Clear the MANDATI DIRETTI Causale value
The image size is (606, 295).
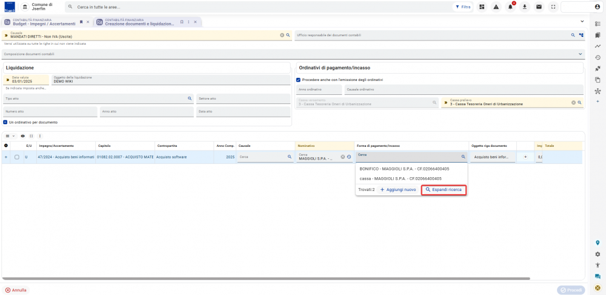pos(282,35)
